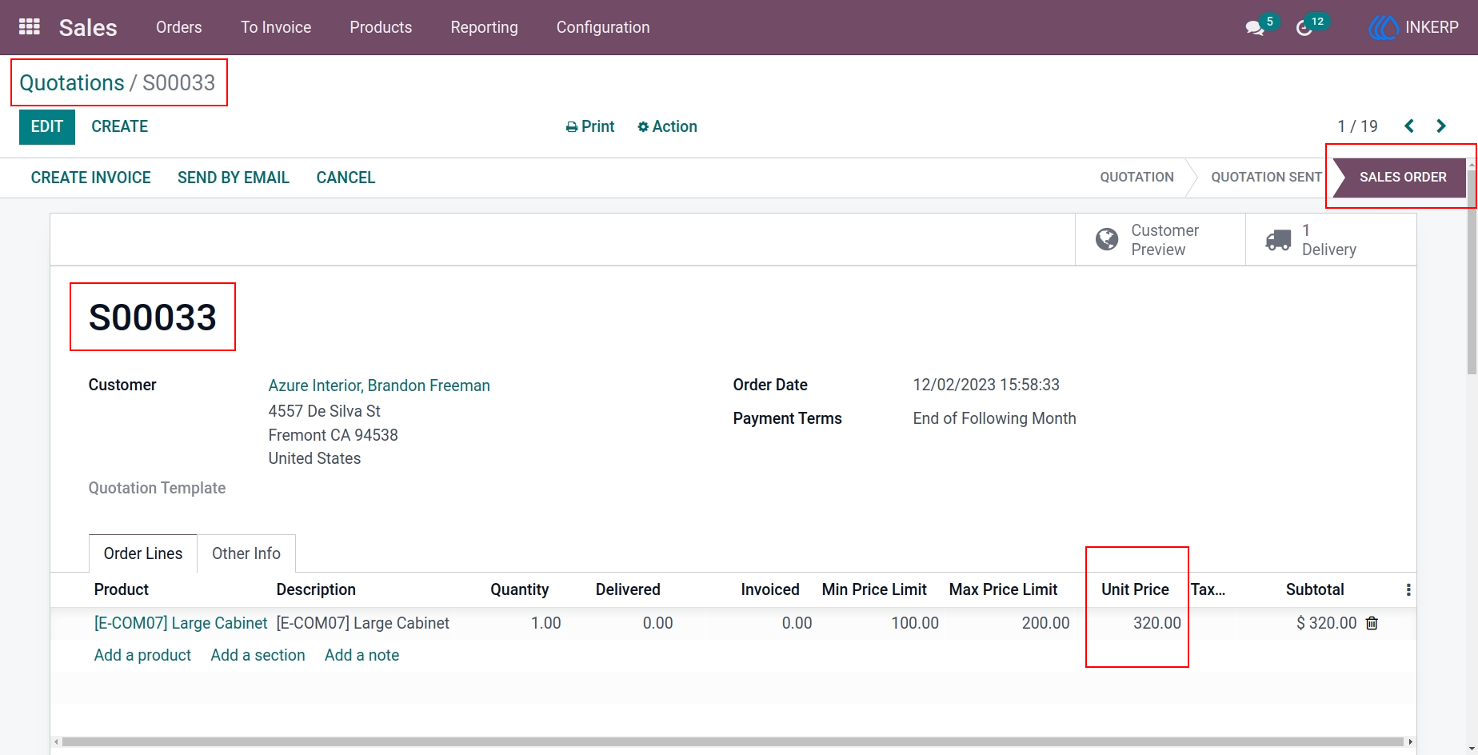The width and height of the screenshot is (1478, 755).
Task: Click CREATE INVOICE button
Action: point(90,178)
